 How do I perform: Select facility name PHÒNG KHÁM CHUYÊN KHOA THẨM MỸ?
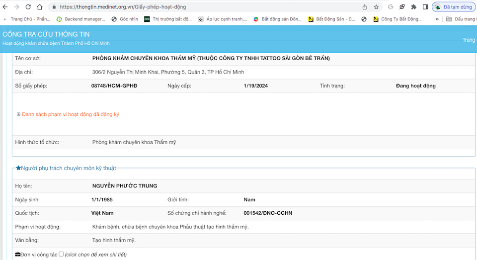[x=211, y=58]
